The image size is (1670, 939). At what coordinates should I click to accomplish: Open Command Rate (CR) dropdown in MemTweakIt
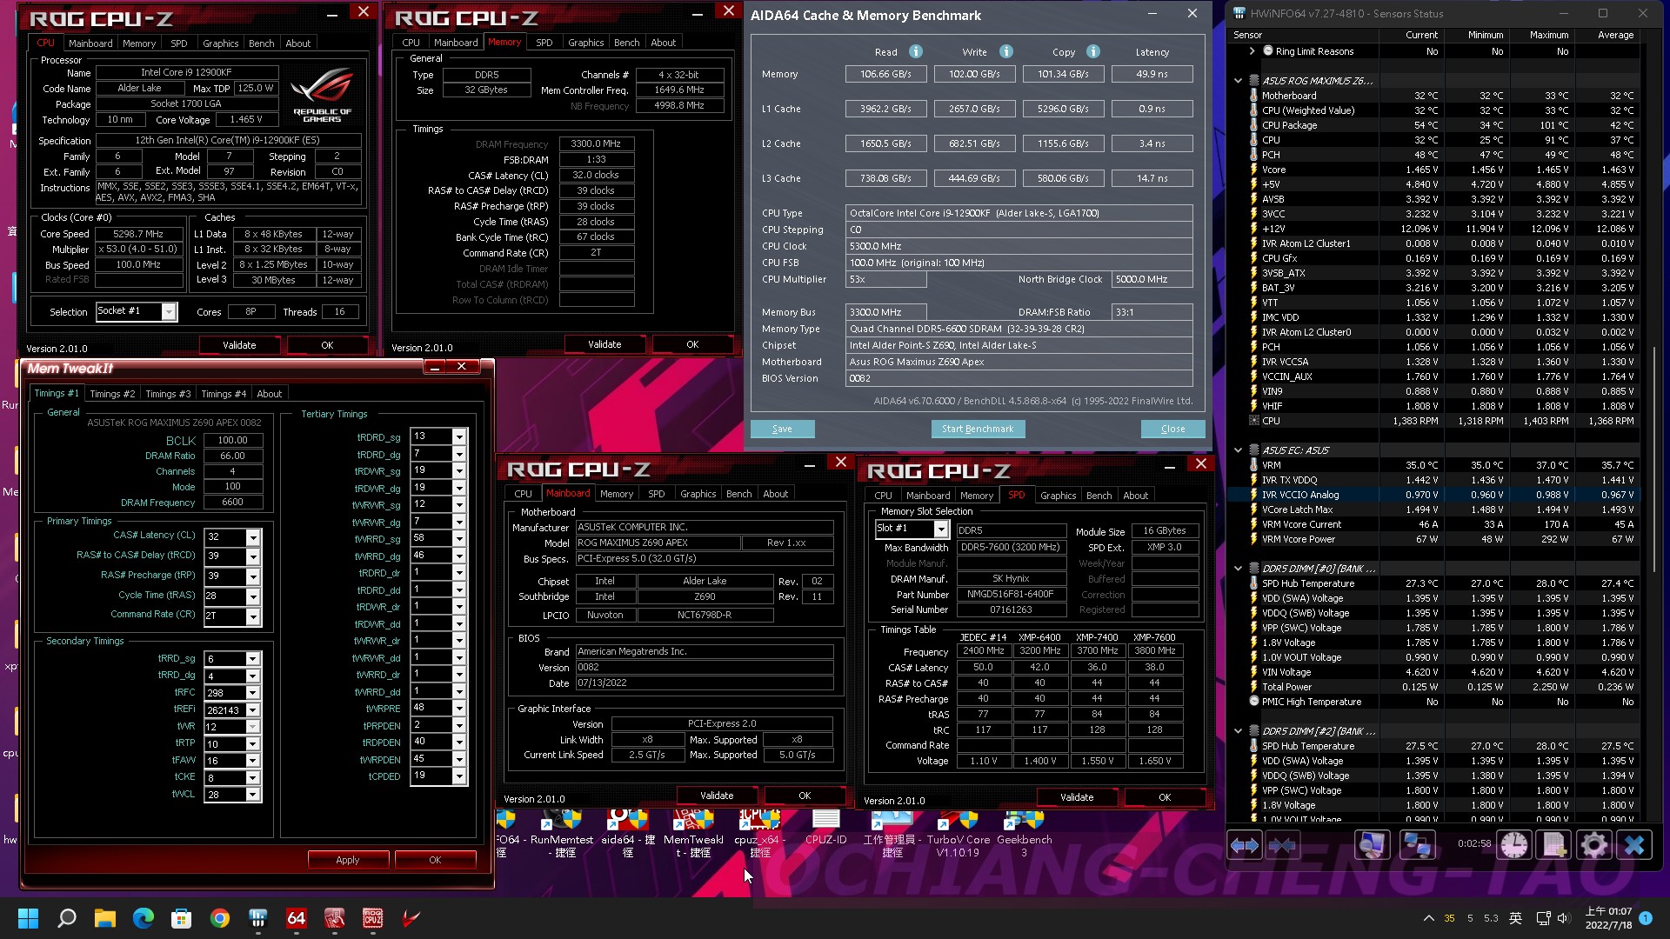pos(253,616)
